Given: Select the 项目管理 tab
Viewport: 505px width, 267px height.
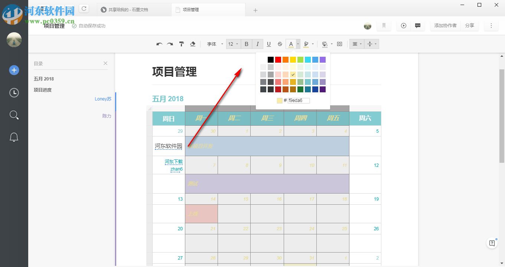Looking at the screenshot, I should coord(208,10).
